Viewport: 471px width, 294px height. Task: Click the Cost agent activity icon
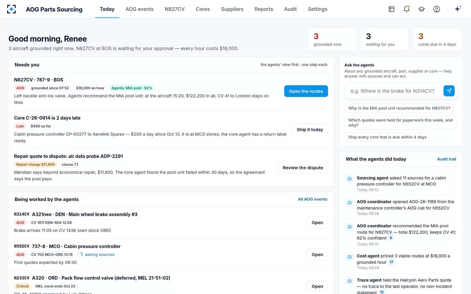click(x=350, y=257)
